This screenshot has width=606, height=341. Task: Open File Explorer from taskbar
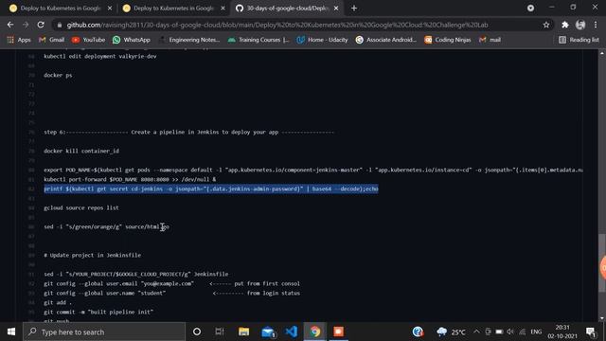click(x=243, y=332)
